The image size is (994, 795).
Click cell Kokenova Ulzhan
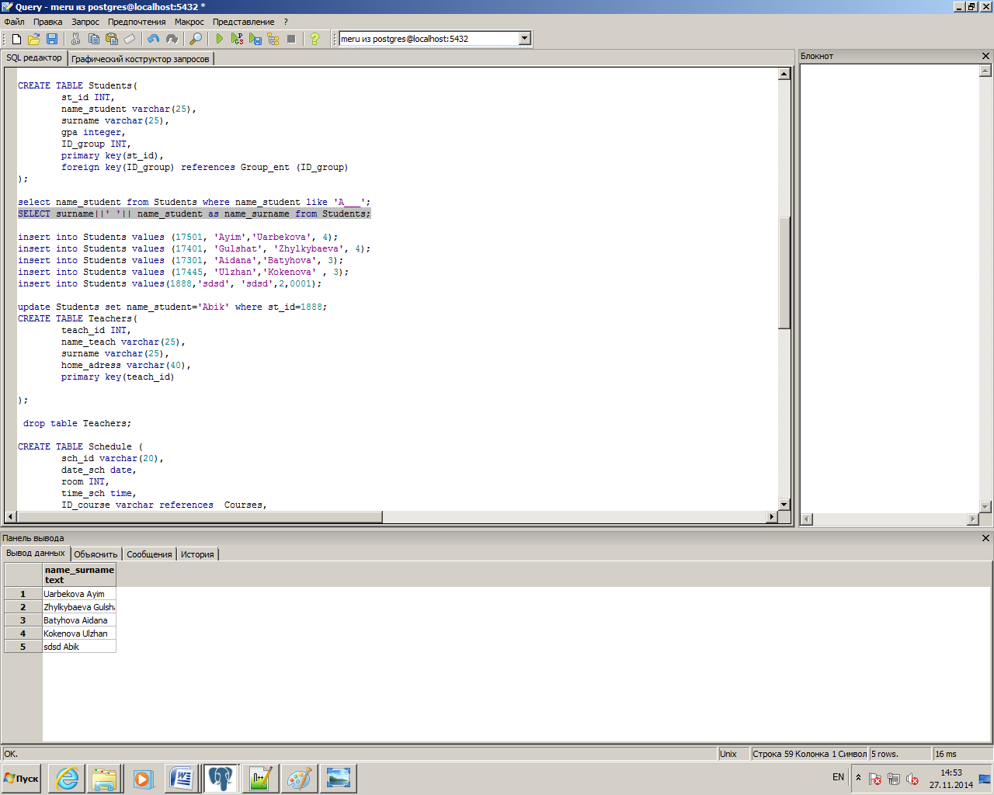click(79, 634)
